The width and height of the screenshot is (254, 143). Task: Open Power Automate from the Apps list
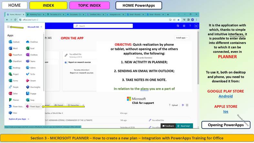[16, 107]
